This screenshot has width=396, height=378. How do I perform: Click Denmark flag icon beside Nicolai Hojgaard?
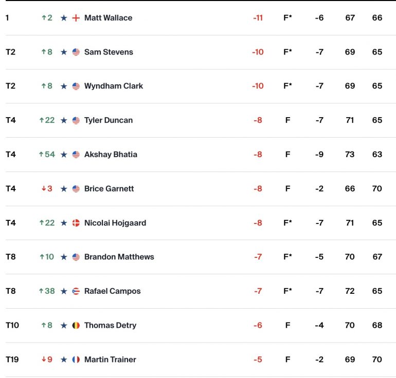[76, 223]
